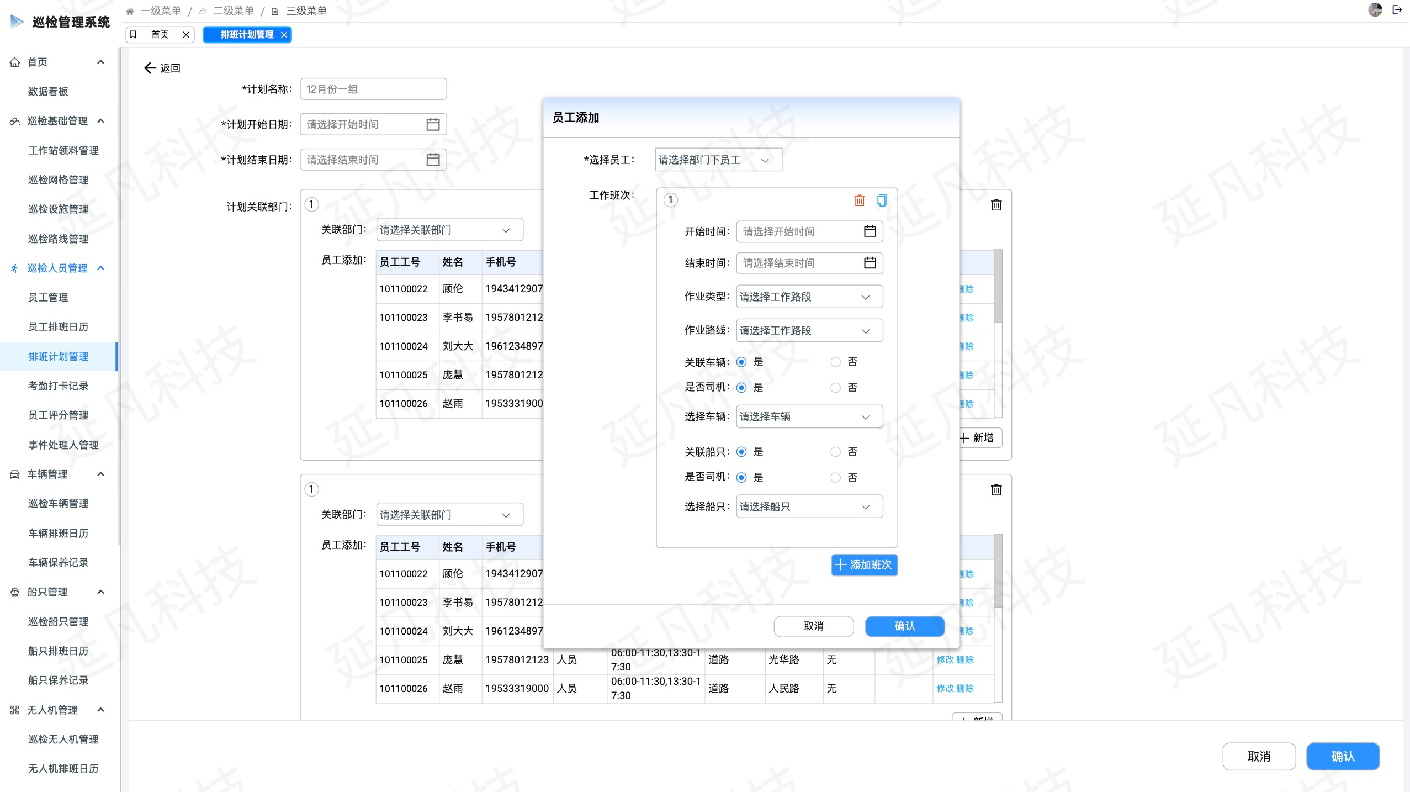The image size is (1410, 792).
Task: Click the 计划名称 input field
Action: pos(373,89)
